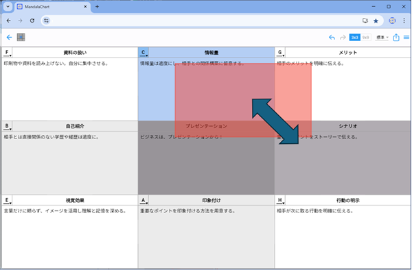Open the C cell label dropdown
The height and width of the screenshot is (270, 412).
click(x=144, y=53)
